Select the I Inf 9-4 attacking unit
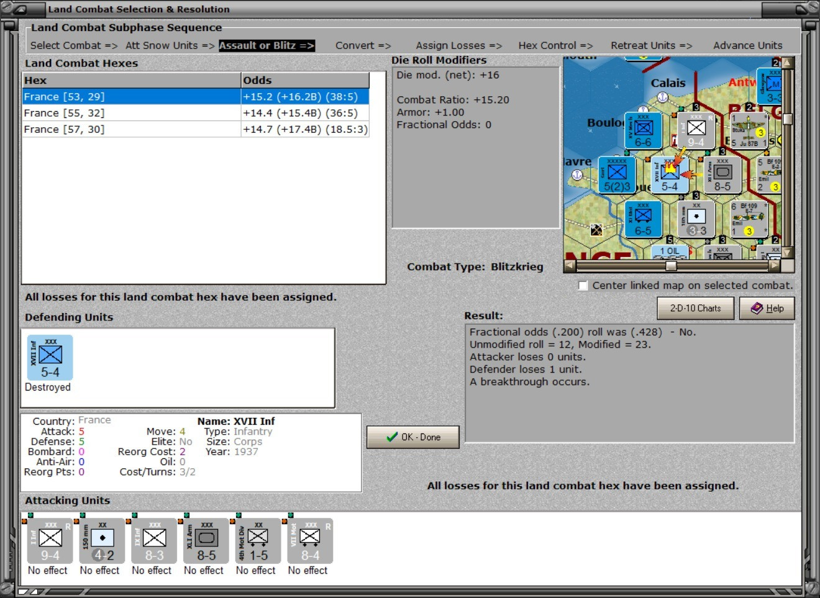 click(50, 541)
